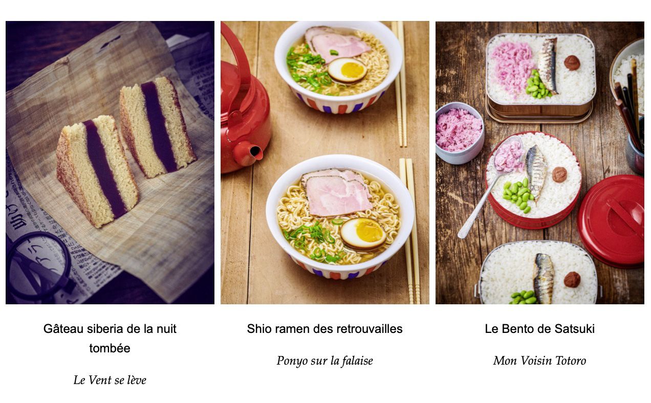Open the Shio ramen bowls photo
The image size is (651, 403).
[325, 163]
